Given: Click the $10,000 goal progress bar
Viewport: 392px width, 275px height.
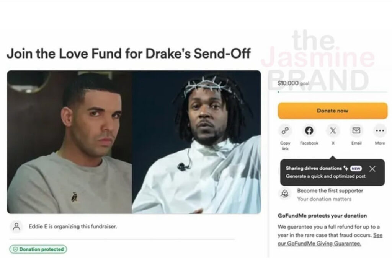Looking at the screenshot, I should click(333, 92).
